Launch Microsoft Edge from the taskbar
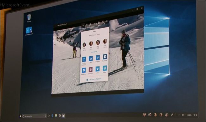The height and width of the screenshot is (122, 206). coord(52,116)
